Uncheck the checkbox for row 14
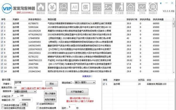Image resolution: width=176 pixels, height=110 pixels. [x=2, y=71]
